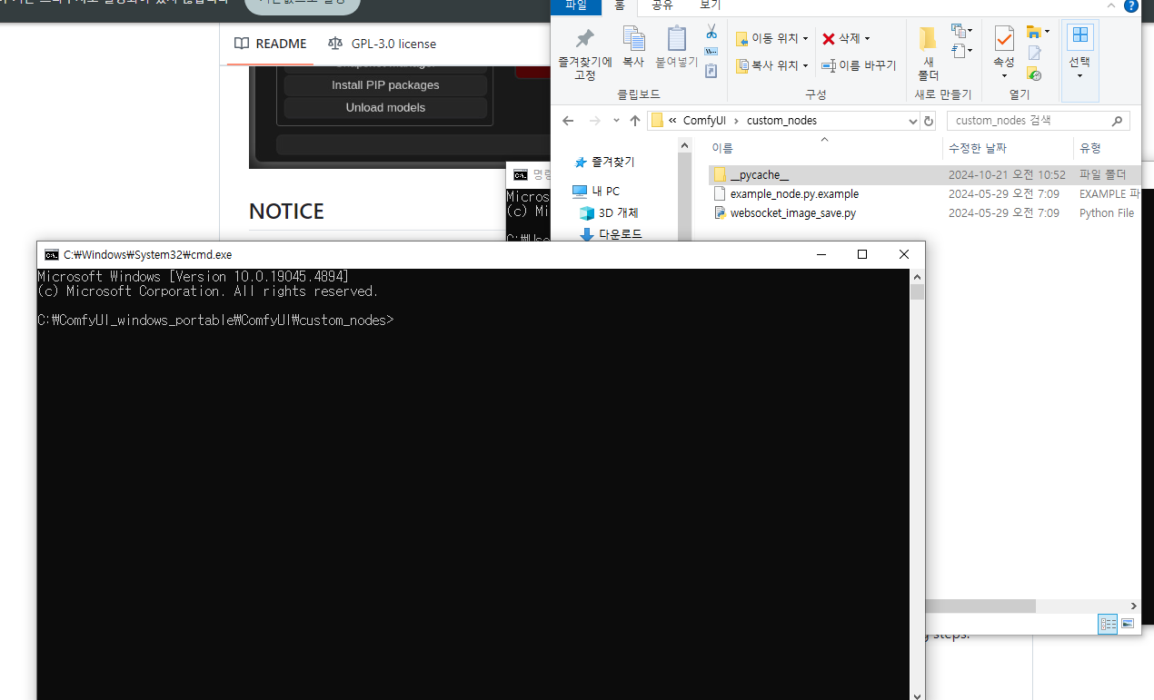Click the scale icon beside GPL-3.0 license

click(336, 44)
